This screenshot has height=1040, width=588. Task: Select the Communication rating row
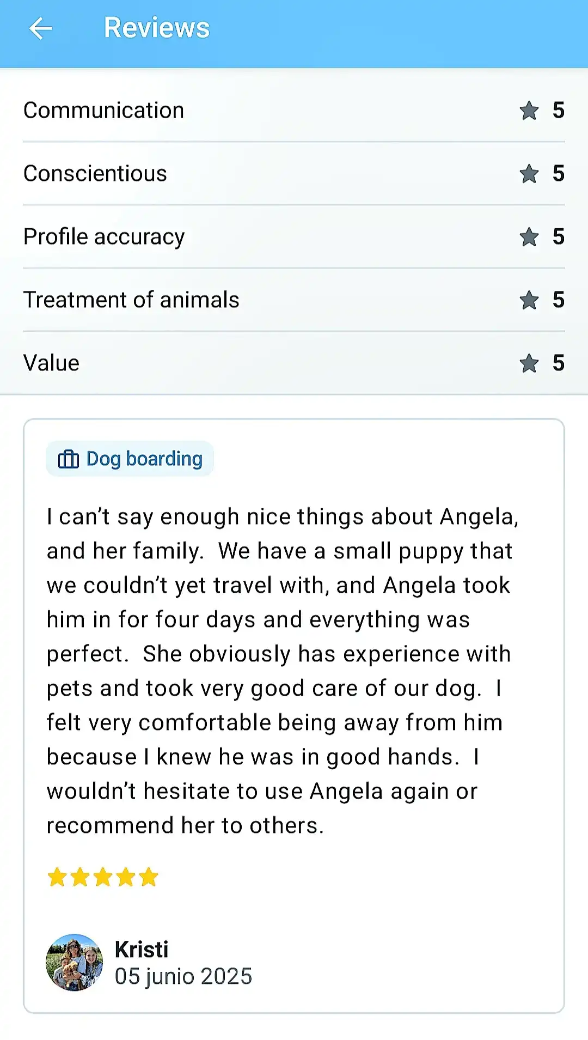[x=294, y=111]
